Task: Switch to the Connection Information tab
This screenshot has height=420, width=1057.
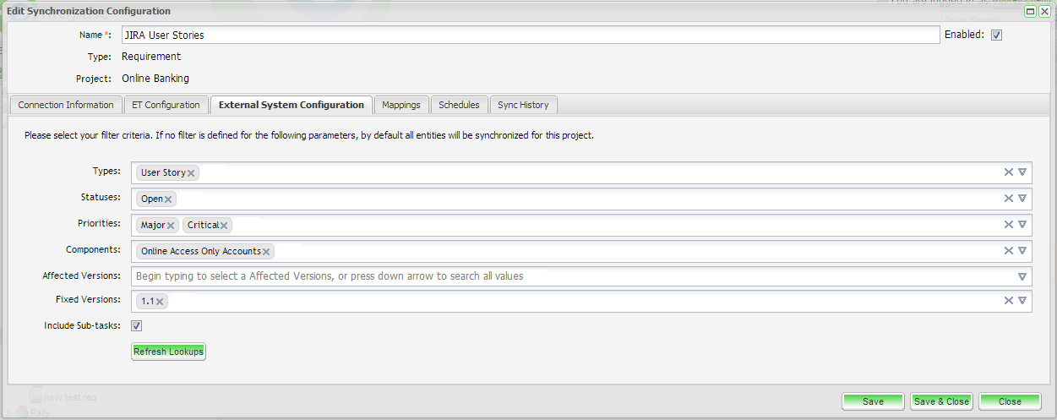Action: pyautogui.click(x=66, y=105)
